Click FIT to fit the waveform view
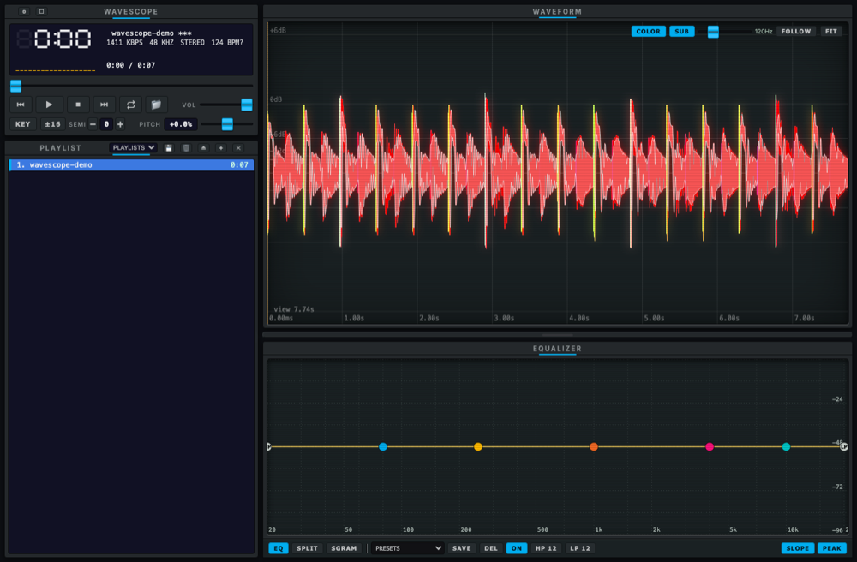The image size is (857, 562). pyautogui.click(x=830, y=31)
